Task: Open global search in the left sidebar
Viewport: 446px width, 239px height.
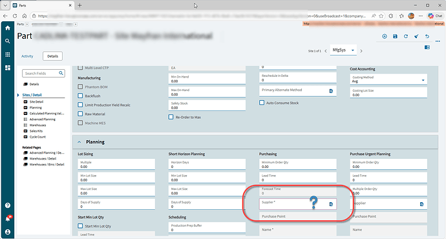Action: click(8, 41)
